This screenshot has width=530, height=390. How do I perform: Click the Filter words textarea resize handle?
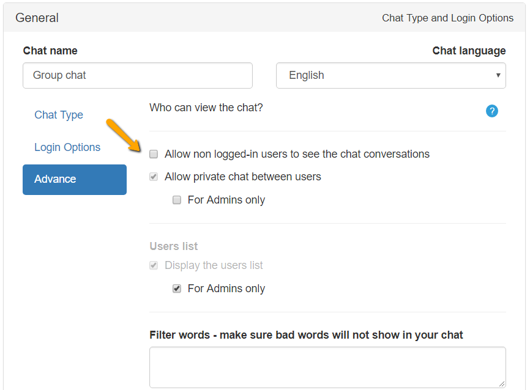502,384
